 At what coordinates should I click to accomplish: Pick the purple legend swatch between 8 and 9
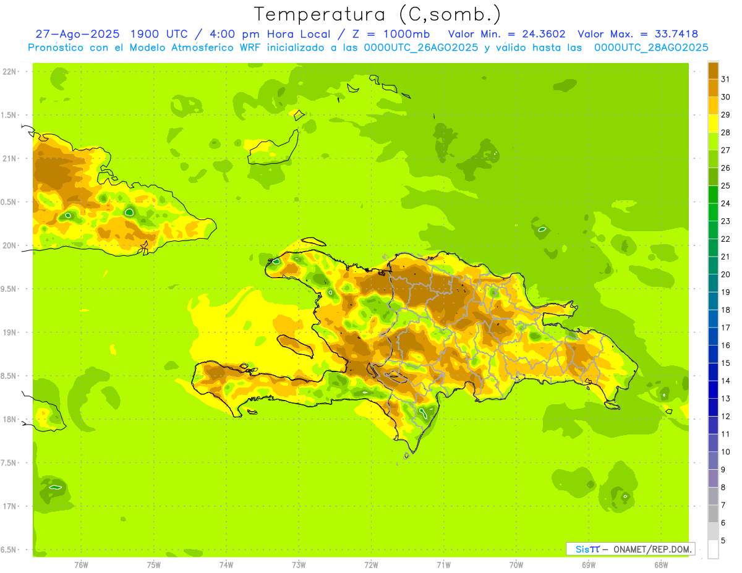point(713,478)
